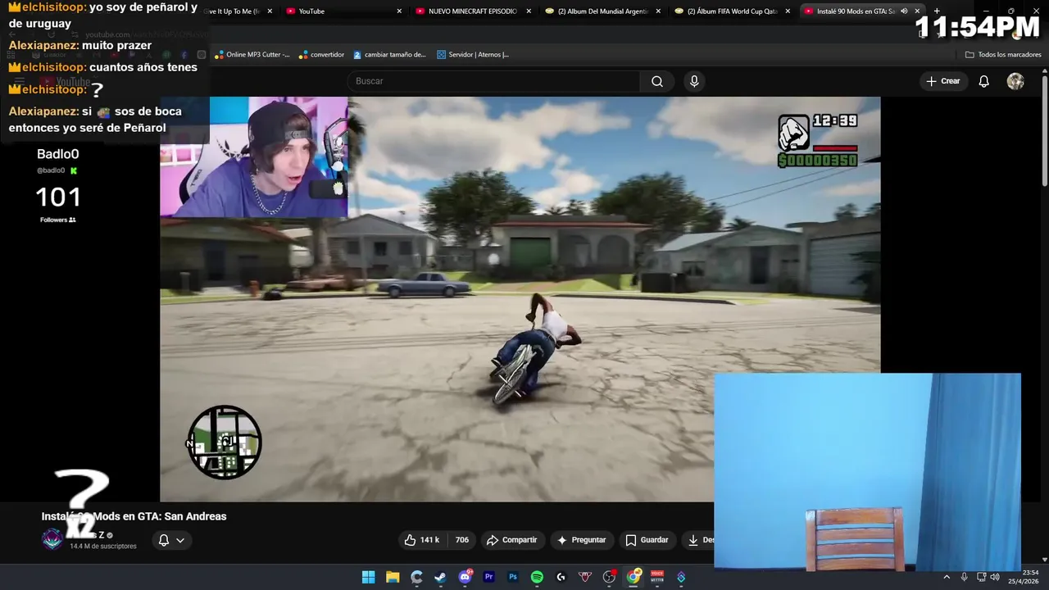Open Chrome from the taskbar
Image resolution: width=1049 pixels, height=590 pixels.
tap(633, 577)
